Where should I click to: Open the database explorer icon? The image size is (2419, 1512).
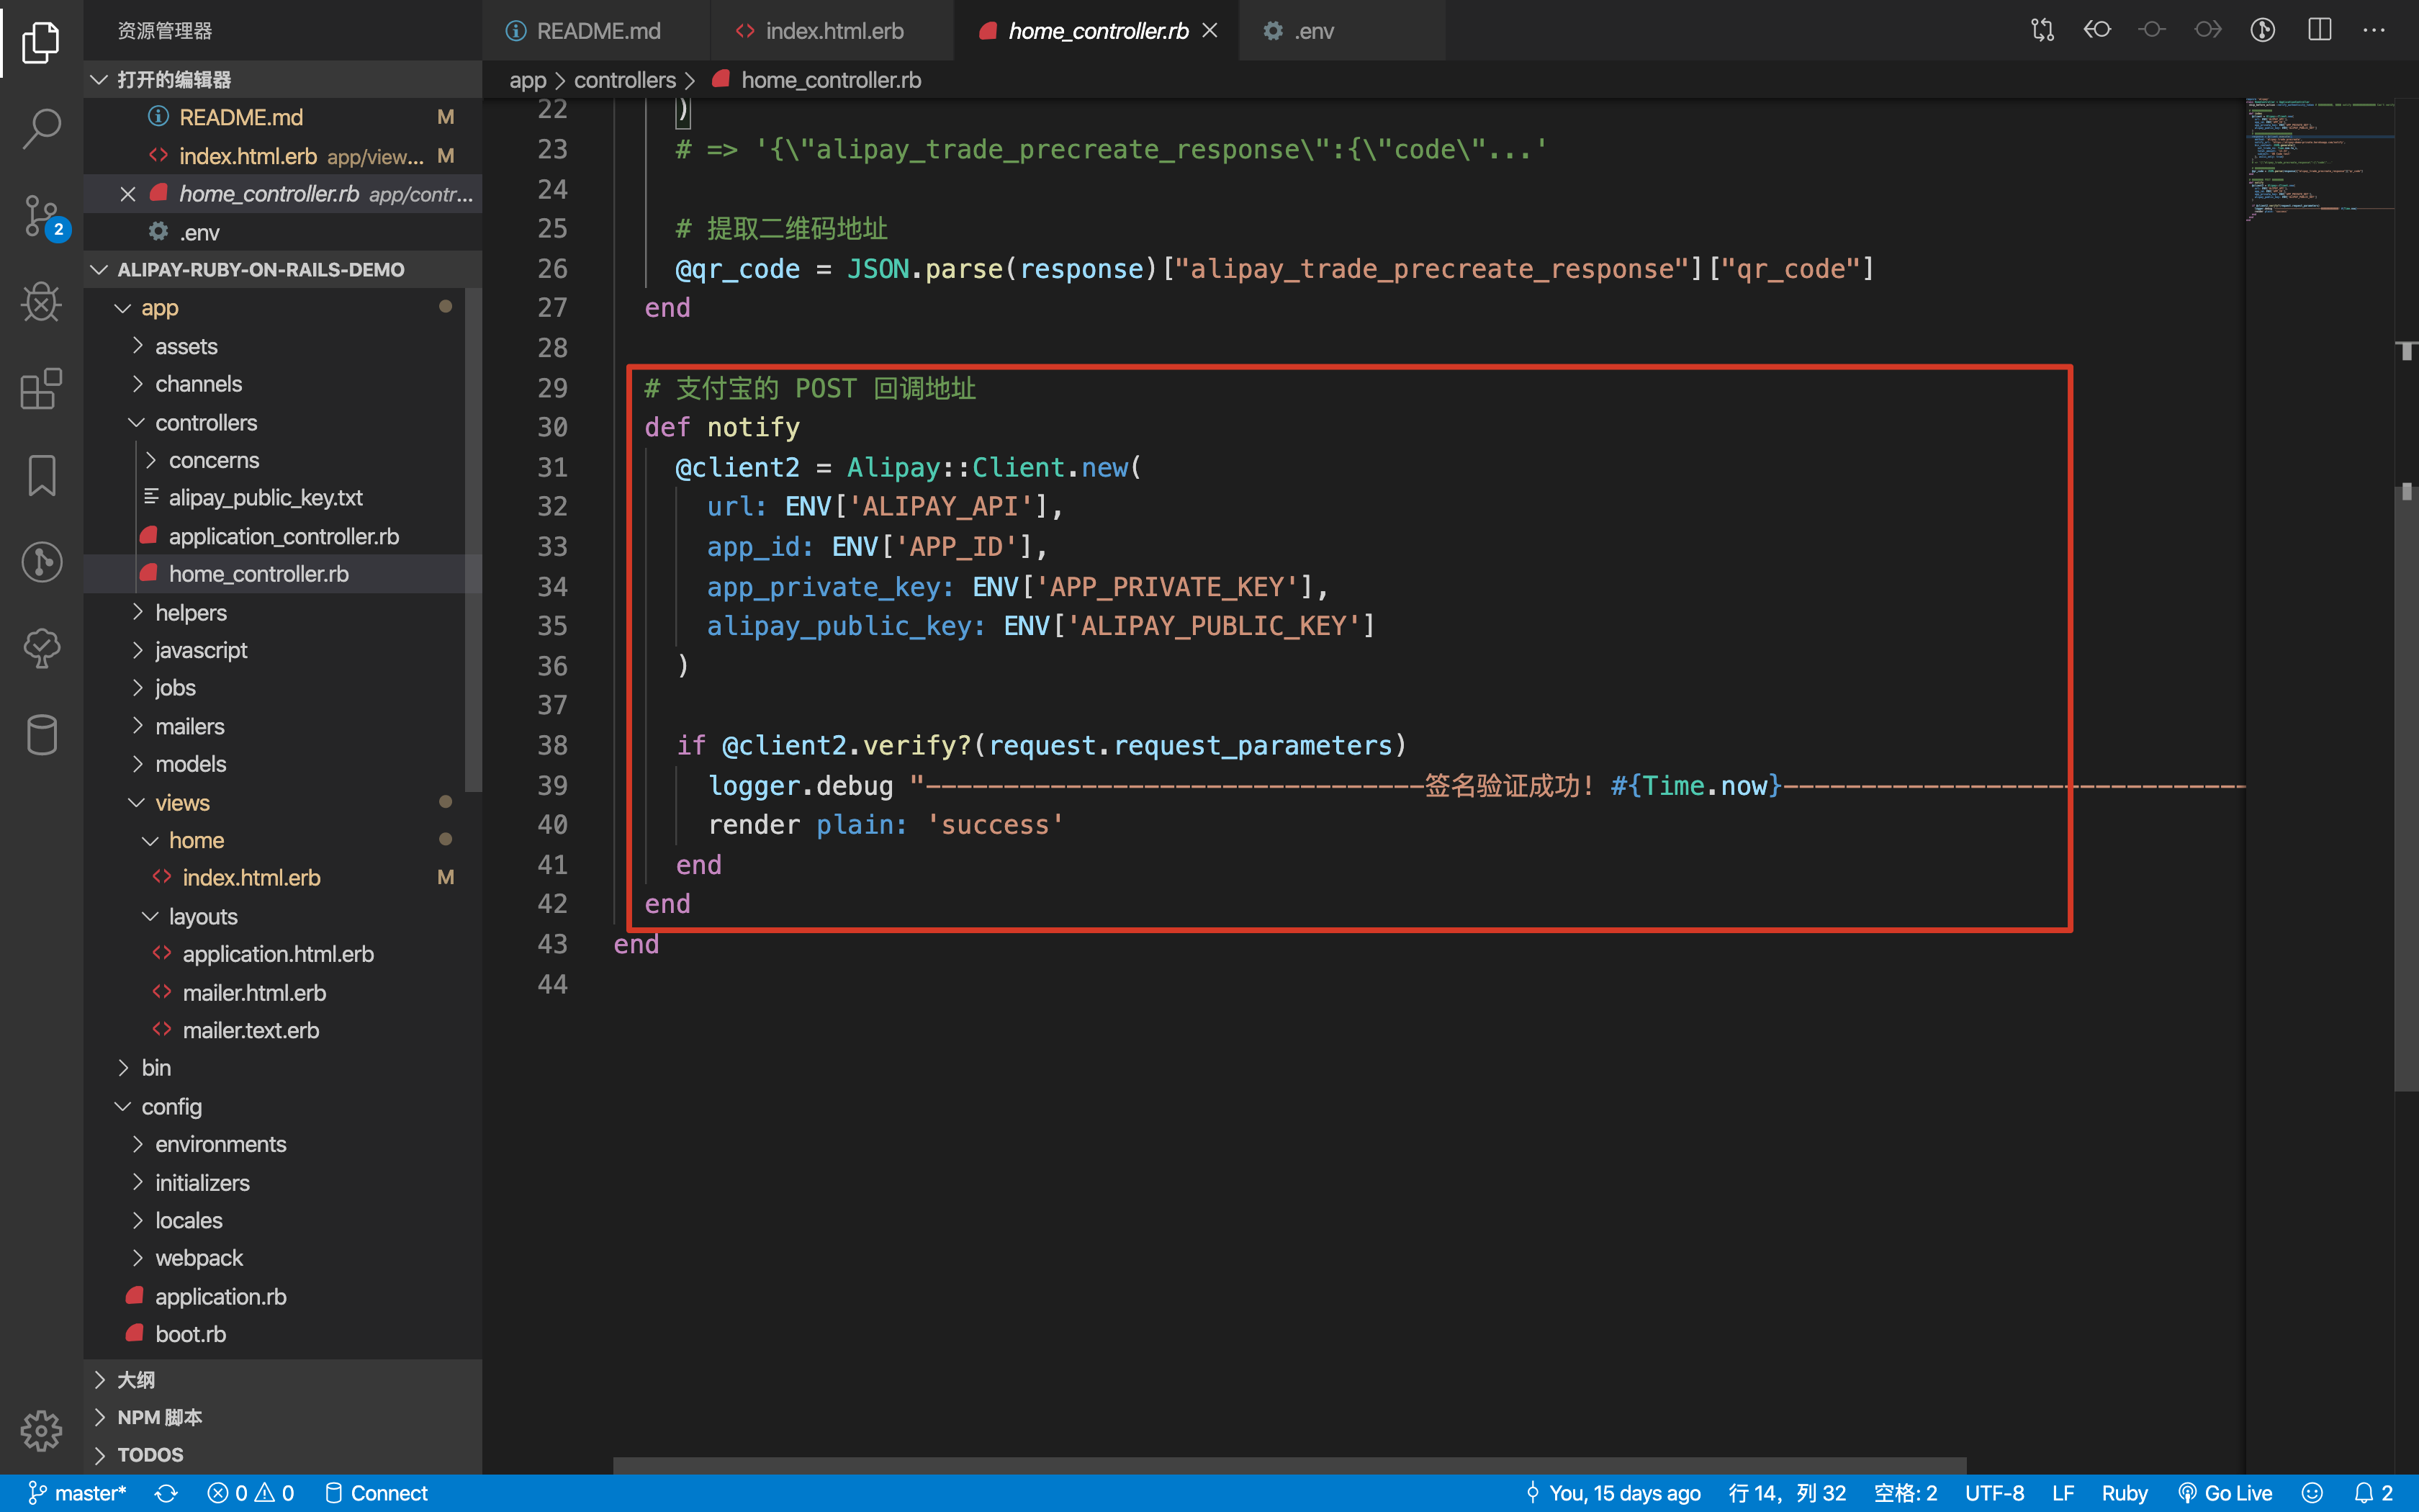(41, 735)
